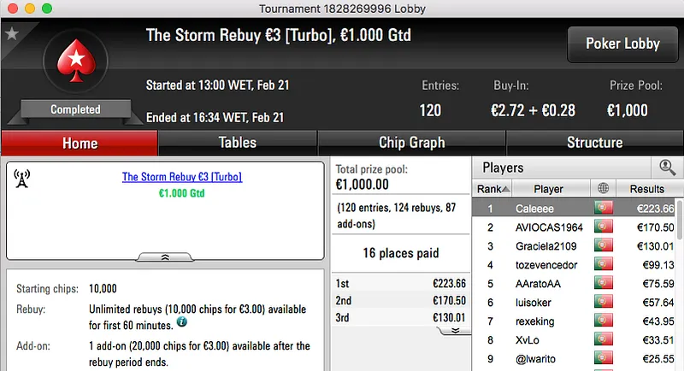Click the macOS yellow minimize button
The width and height of the screenshot is (684, 371).
(29, 8)
